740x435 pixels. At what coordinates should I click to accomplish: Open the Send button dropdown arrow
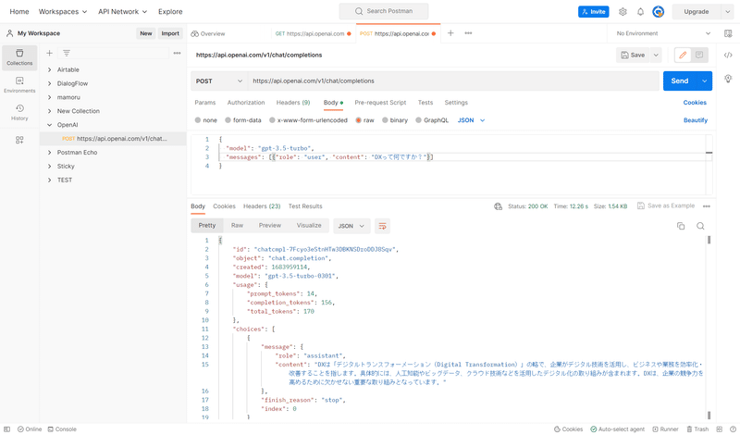704,81
